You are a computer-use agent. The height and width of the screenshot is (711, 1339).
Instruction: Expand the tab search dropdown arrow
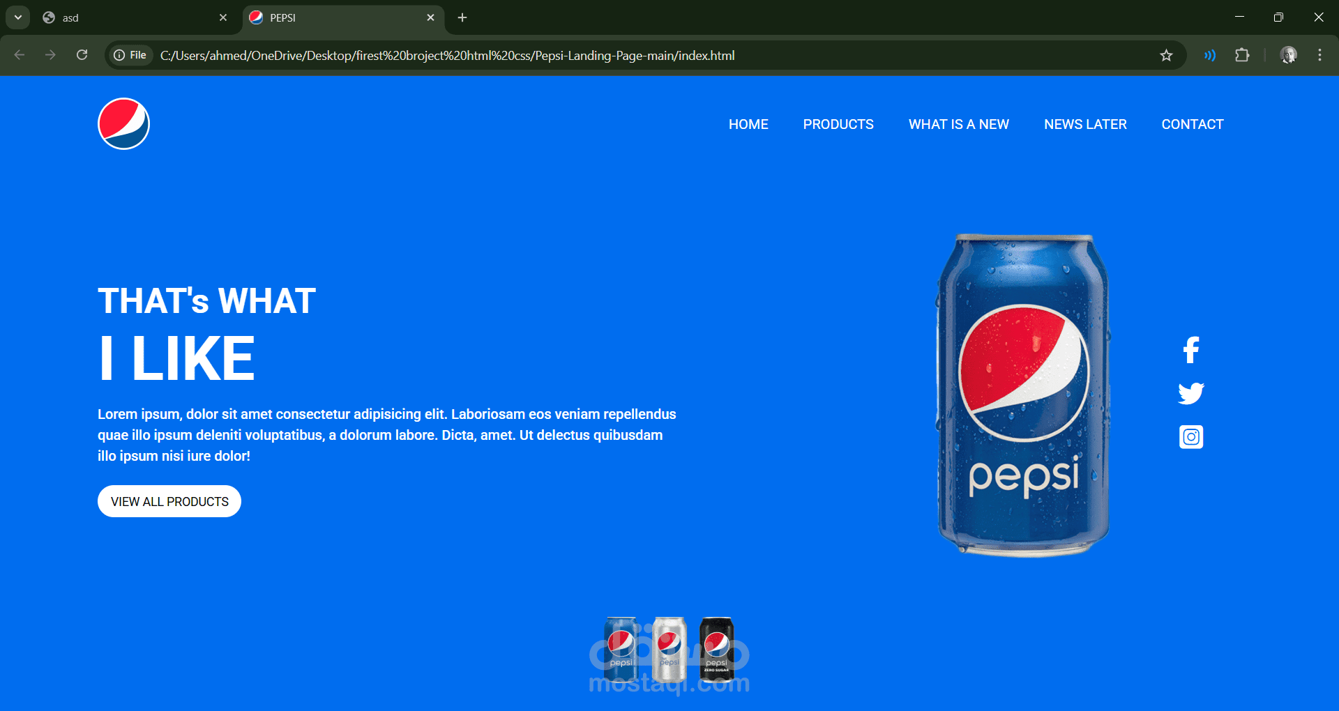click(x=18, y=17)
